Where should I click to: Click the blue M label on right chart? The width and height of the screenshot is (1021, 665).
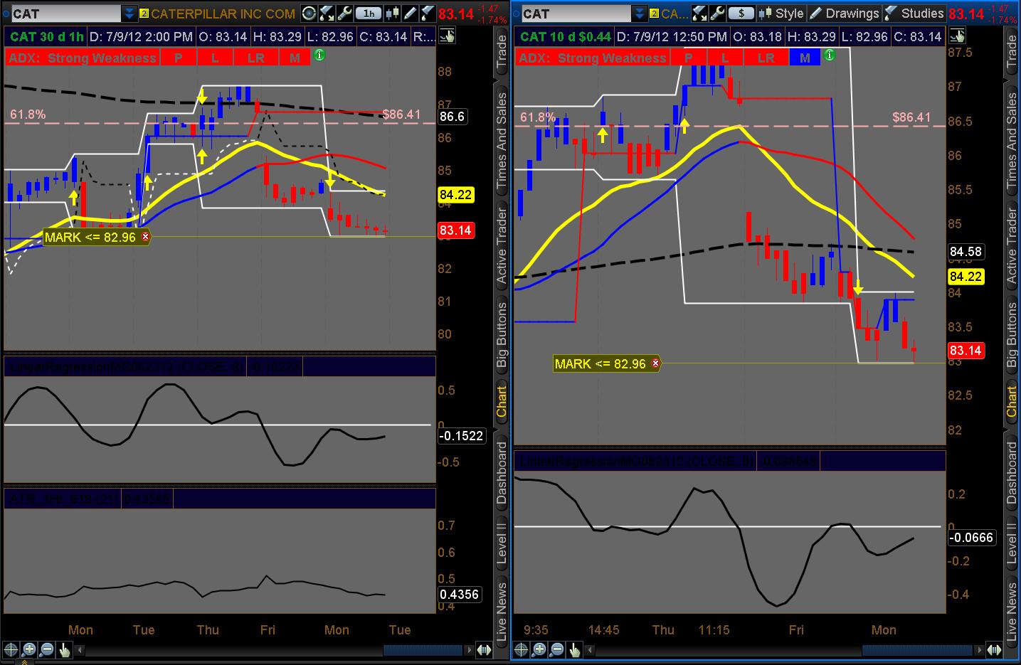tap(805, 58)
